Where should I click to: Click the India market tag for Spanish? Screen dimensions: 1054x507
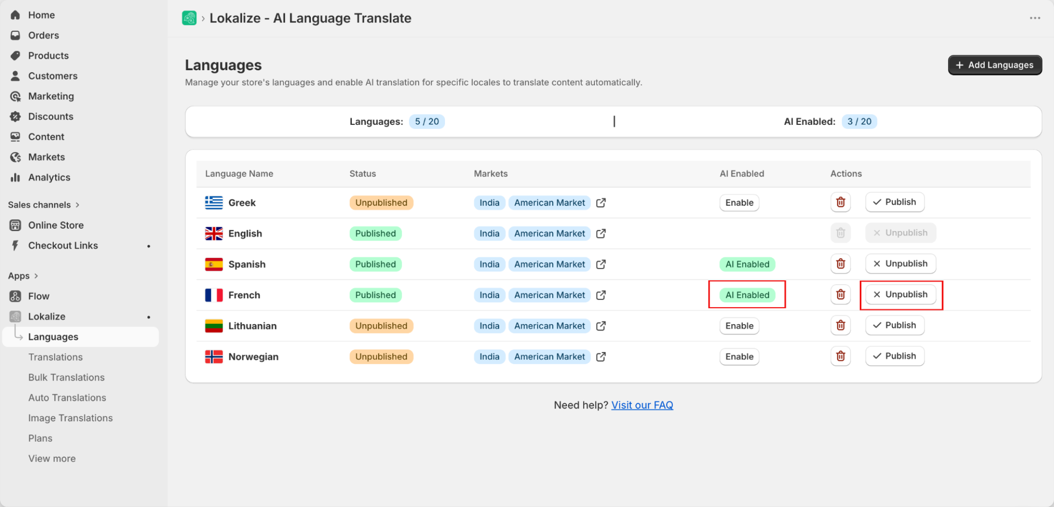(489, 264)
